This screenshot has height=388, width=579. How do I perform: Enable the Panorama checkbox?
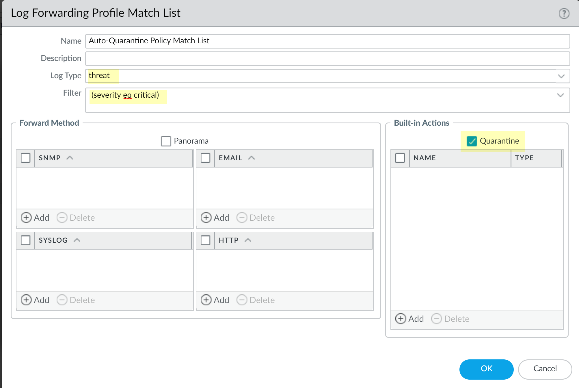coord(166,141)
